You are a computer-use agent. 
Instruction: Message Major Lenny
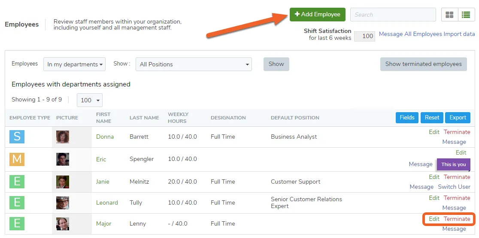pos(454,229)
